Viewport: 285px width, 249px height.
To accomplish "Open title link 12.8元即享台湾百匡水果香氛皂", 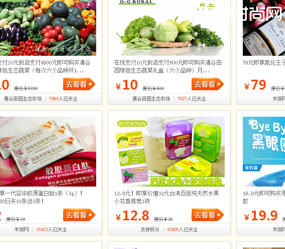I will pyautogui.click(x=166, y=197).
